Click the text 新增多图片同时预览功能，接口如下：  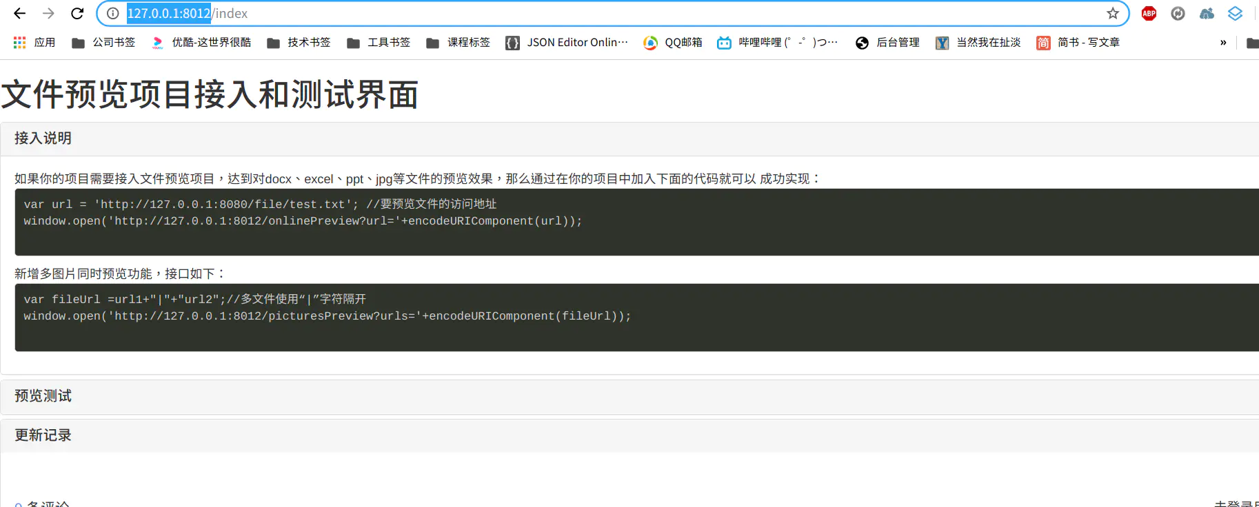pos(121,273)
